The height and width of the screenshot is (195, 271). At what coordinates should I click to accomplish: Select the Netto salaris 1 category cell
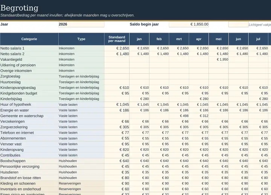[x=29, y=48]
